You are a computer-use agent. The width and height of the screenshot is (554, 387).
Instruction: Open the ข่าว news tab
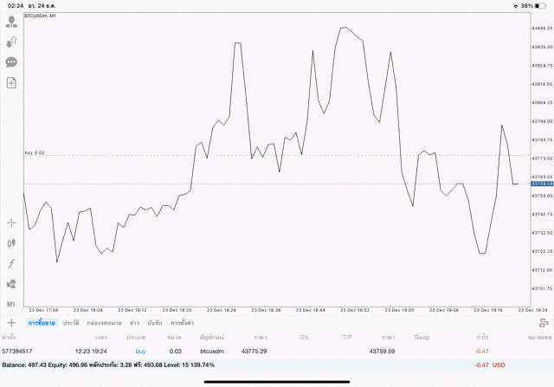(x=134, y=322)
